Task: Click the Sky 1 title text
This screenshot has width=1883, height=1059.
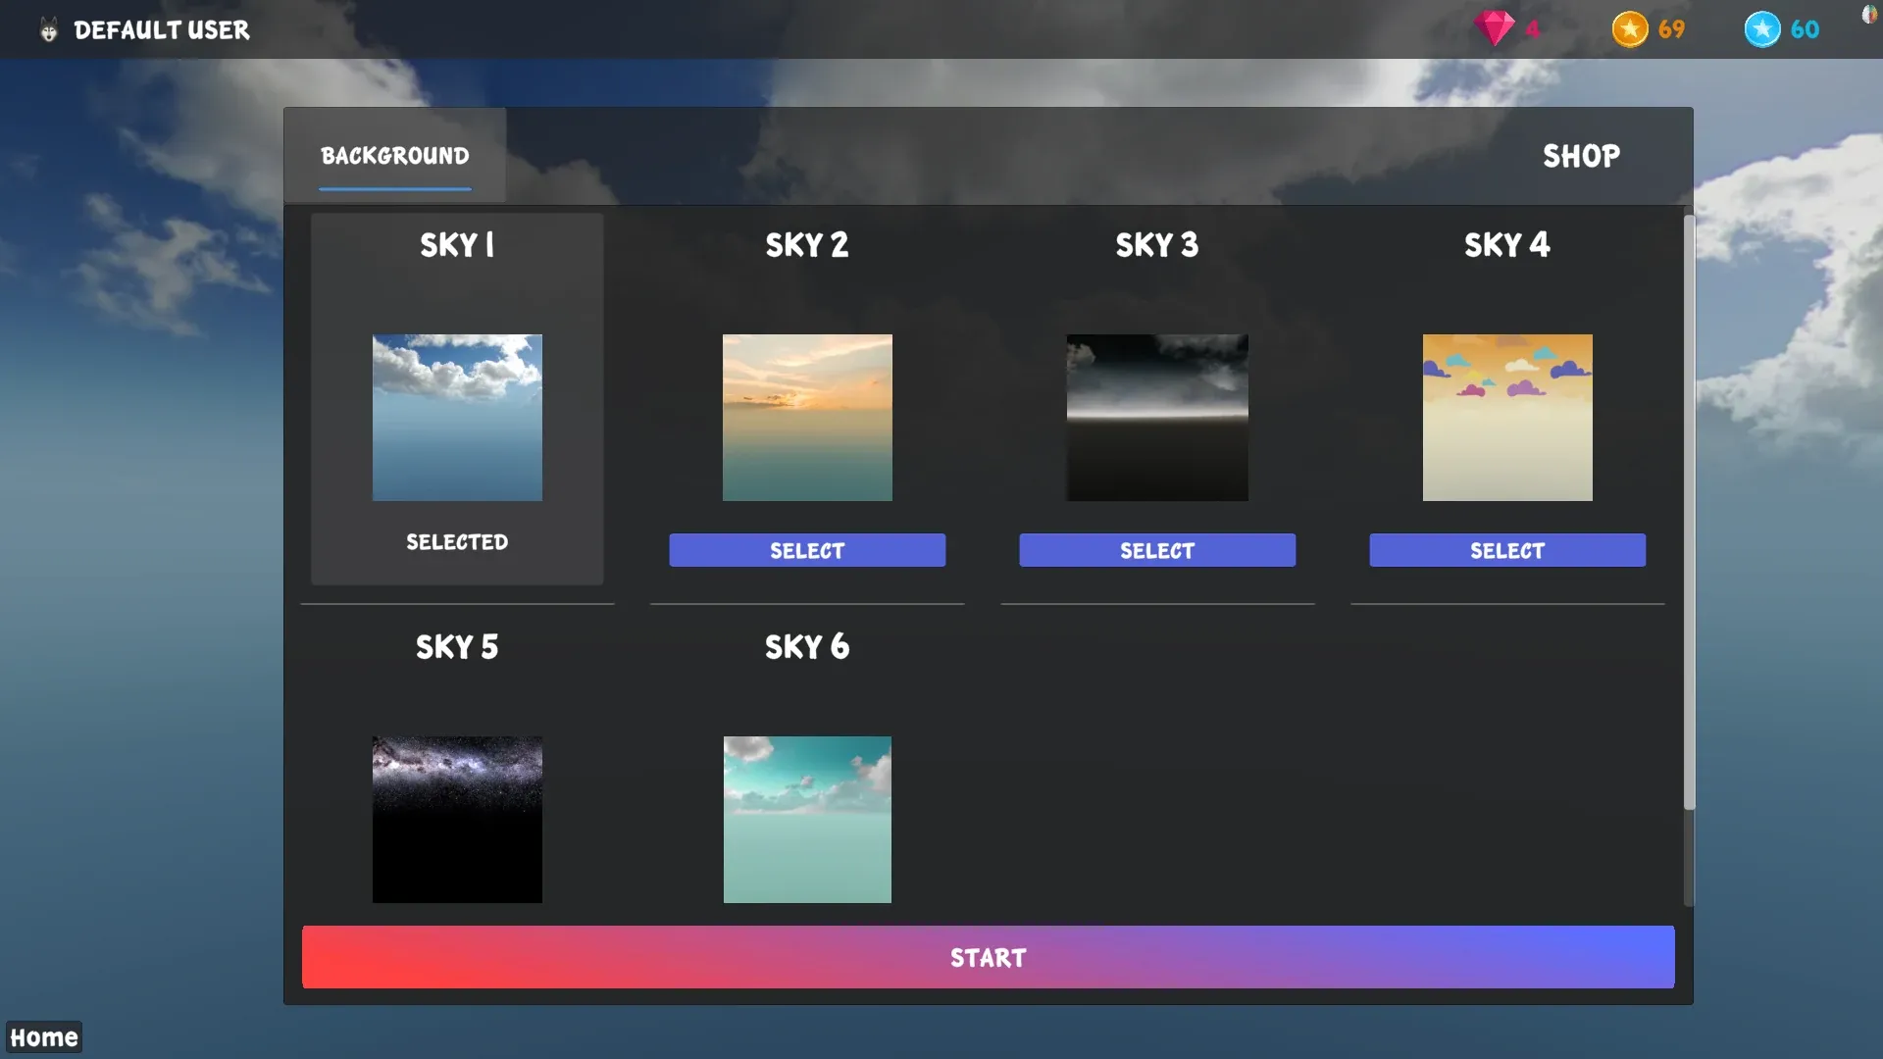Action: coord(457,245)
